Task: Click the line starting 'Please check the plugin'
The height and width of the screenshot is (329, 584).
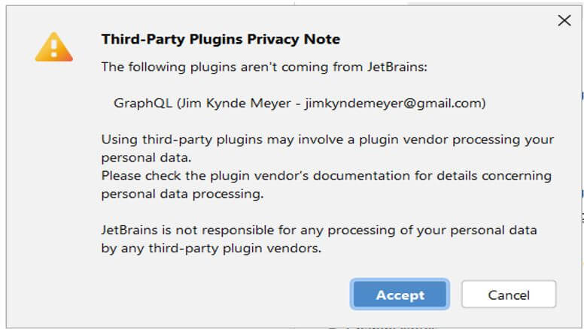Action: 326,176
